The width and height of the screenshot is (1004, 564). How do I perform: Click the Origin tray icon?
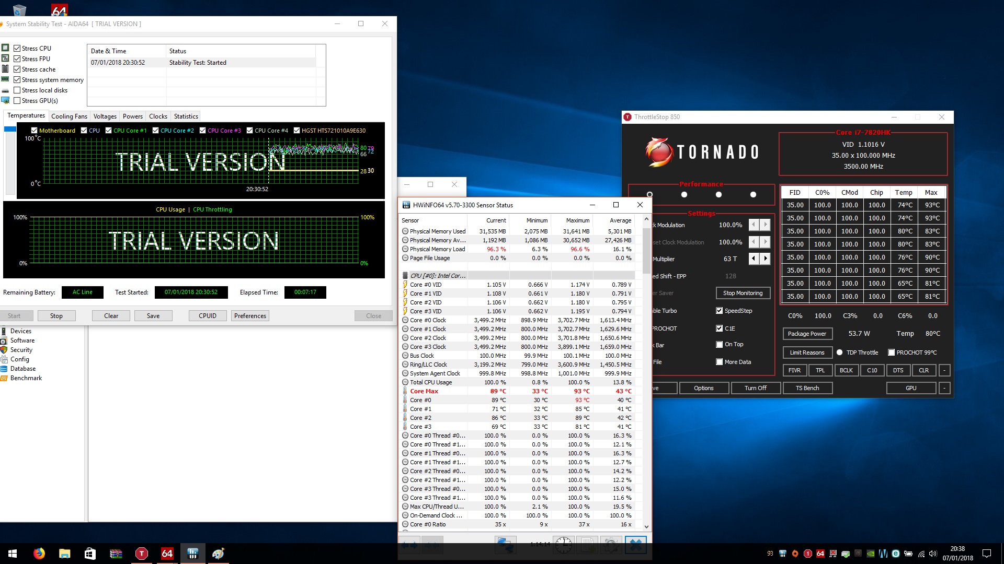795,554
